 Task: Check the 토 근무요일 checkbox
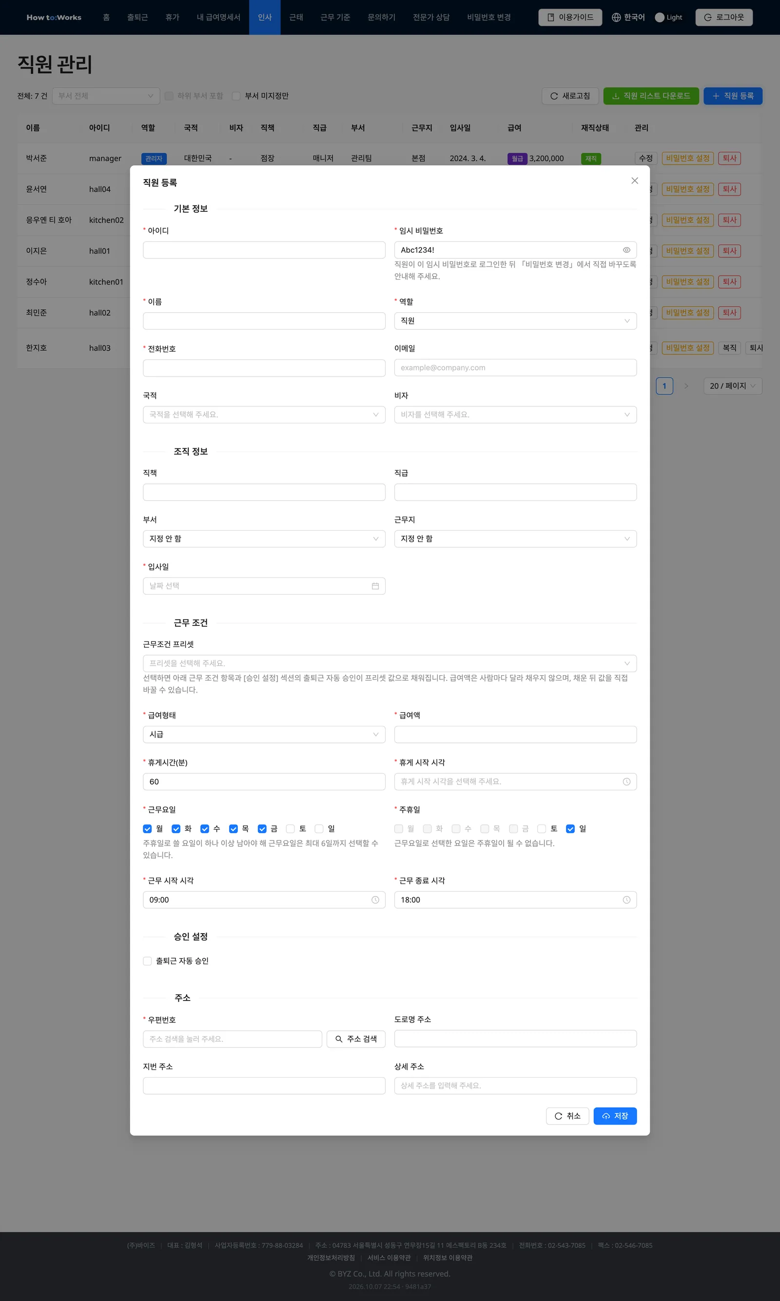click(x=290, y=829)
